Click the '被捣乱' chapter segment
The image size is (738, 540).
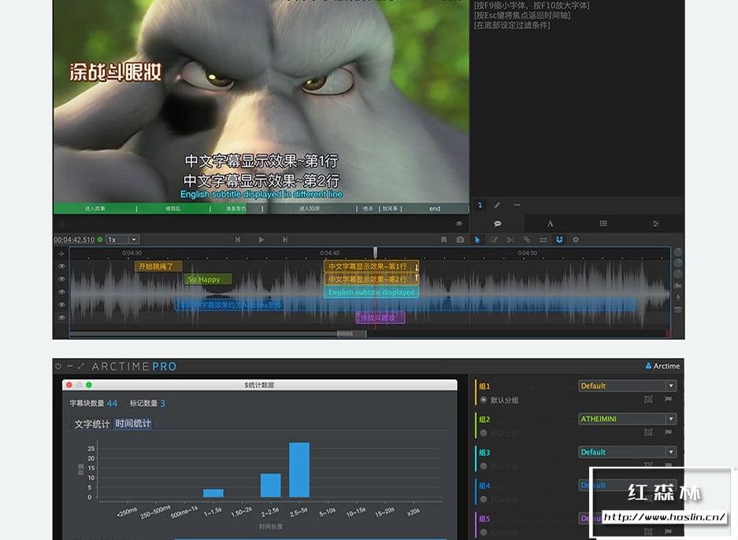[173, 209]
